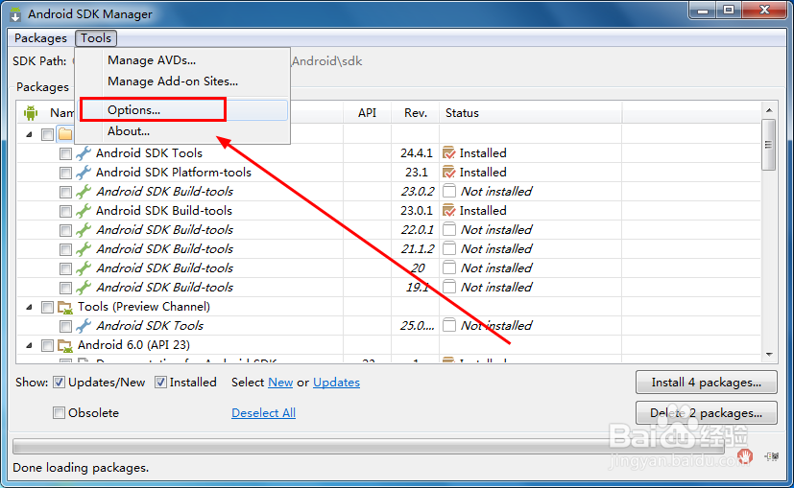Collapse the Android 6.0 (API 23) group

[x=30, y=345]
